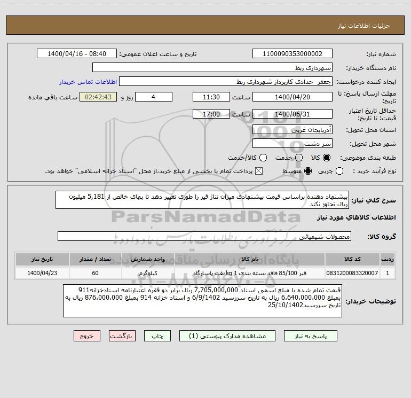Screen dimensions: 411x398
Task: Click the اطلاعات کالاهای مورد نیاز heading
Action: coord(357,217)
